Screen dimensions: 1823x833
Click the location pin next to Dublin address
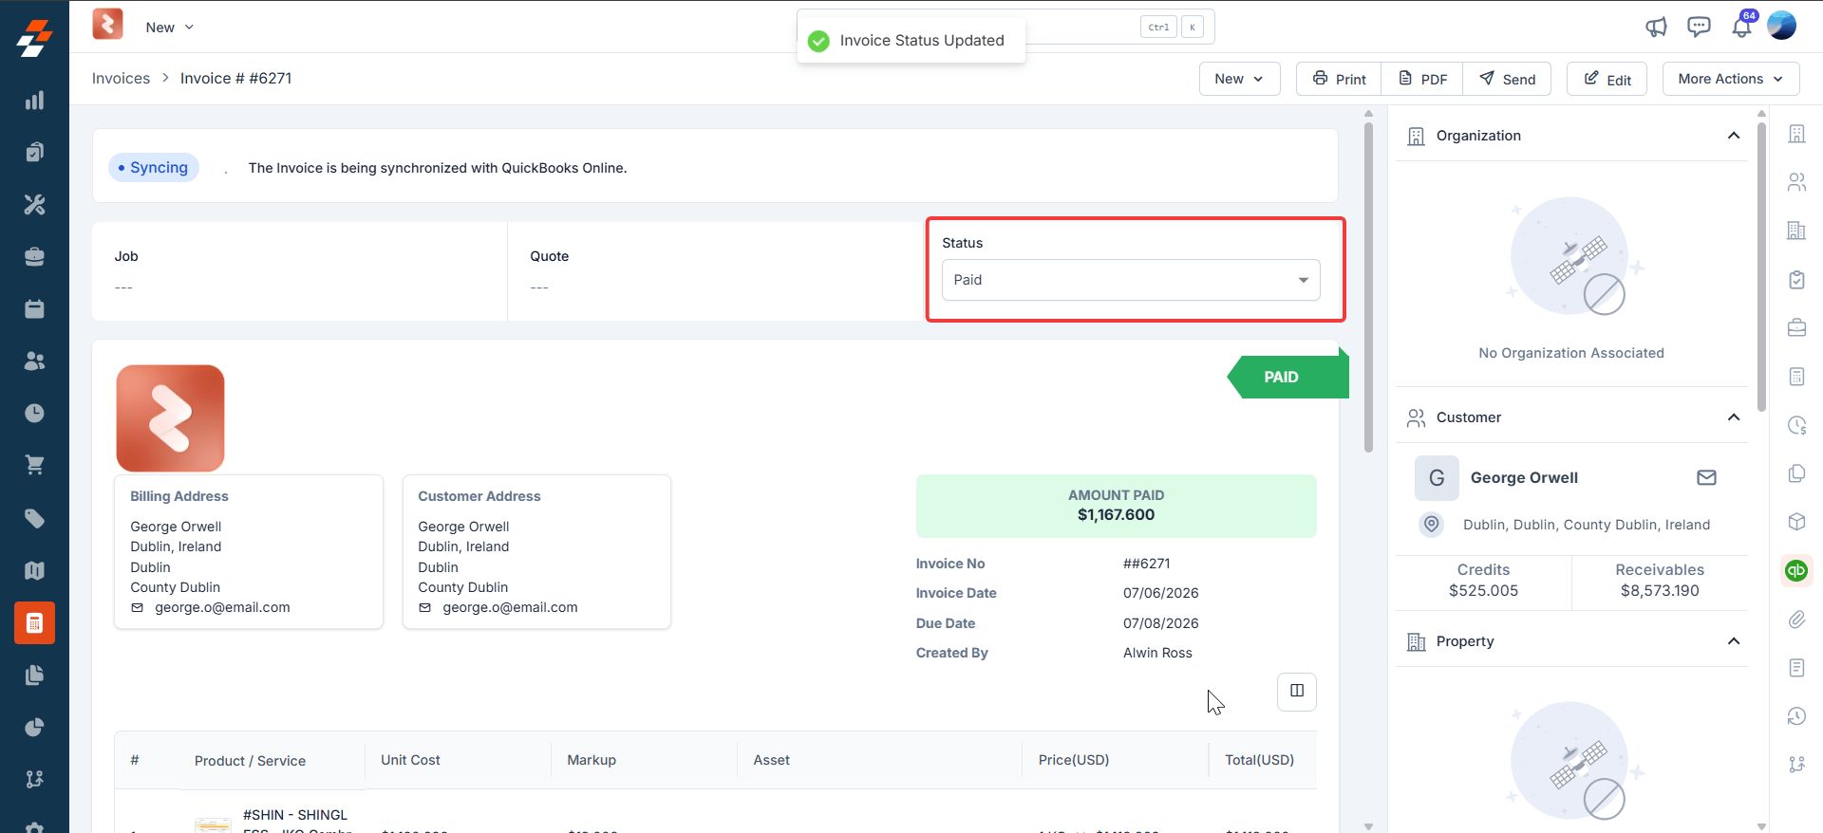tap(1432, 524)
